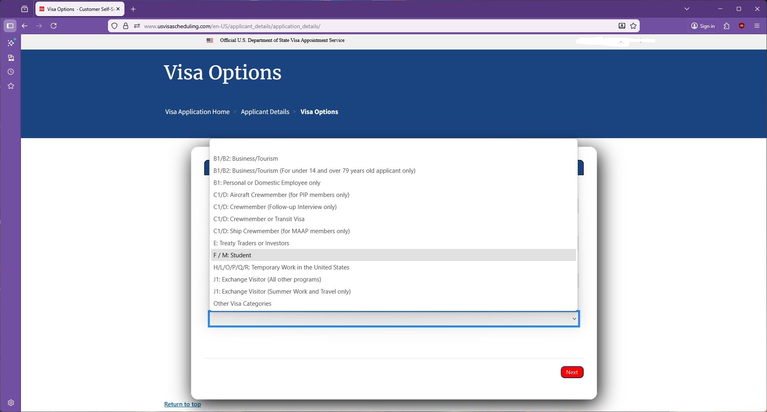The height and width of the screenshot is (412, 767).
Task: Pick Other Visa Categories option
Action: coord(242,304)
